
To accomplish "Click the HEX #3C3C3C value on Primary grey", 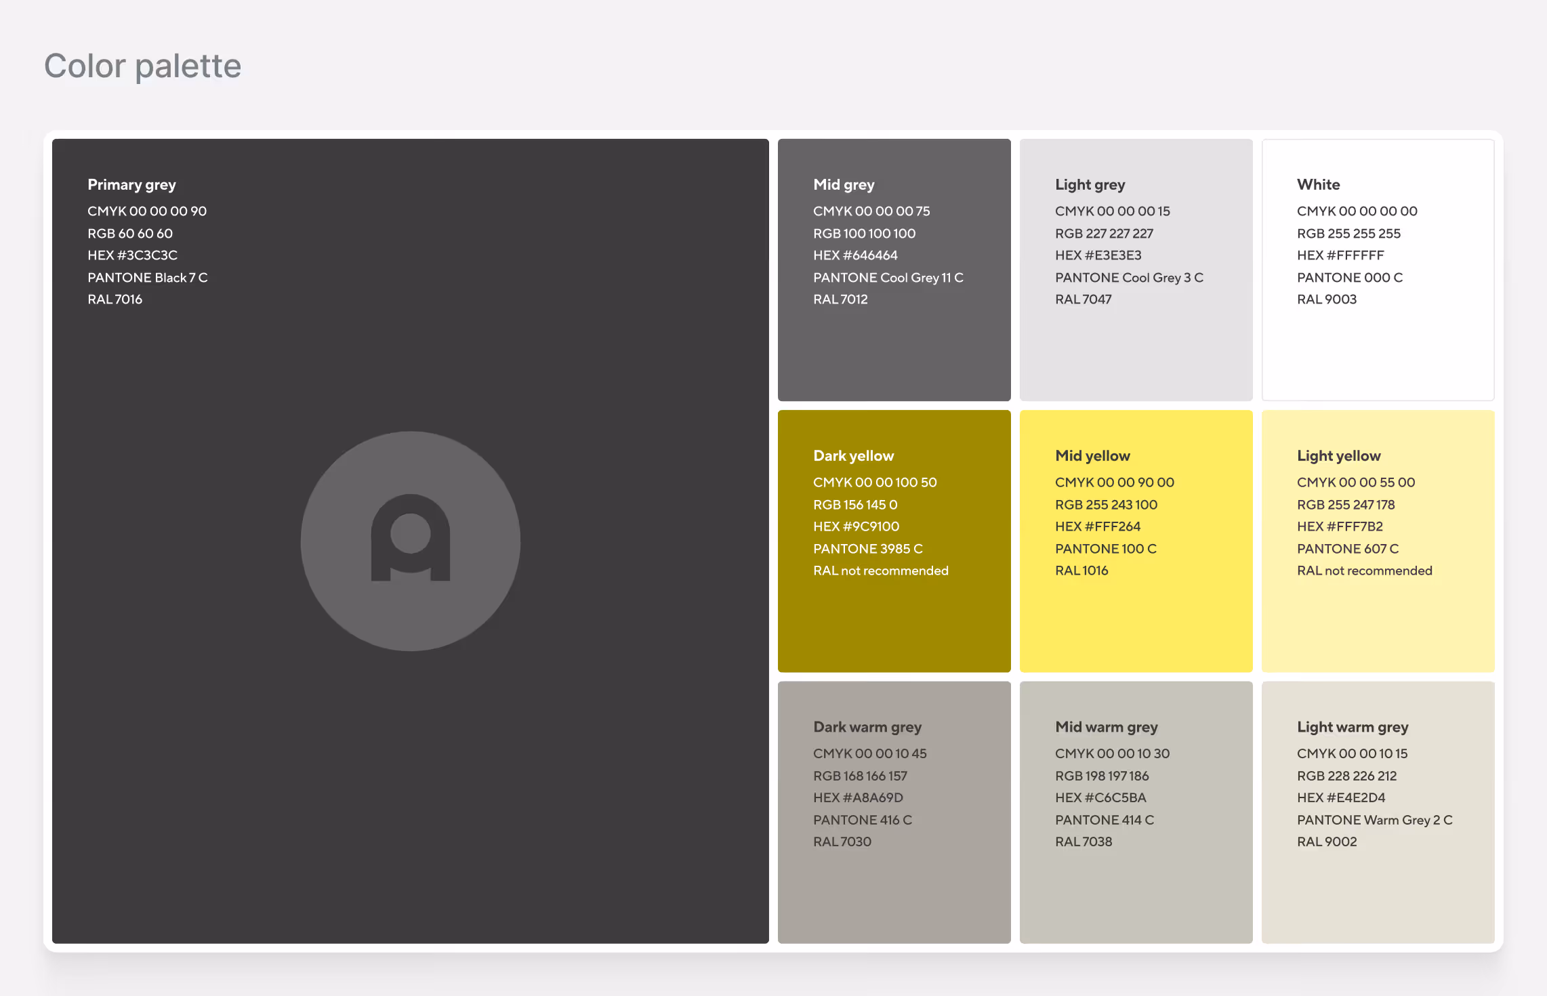I will [x=133, y=255].
